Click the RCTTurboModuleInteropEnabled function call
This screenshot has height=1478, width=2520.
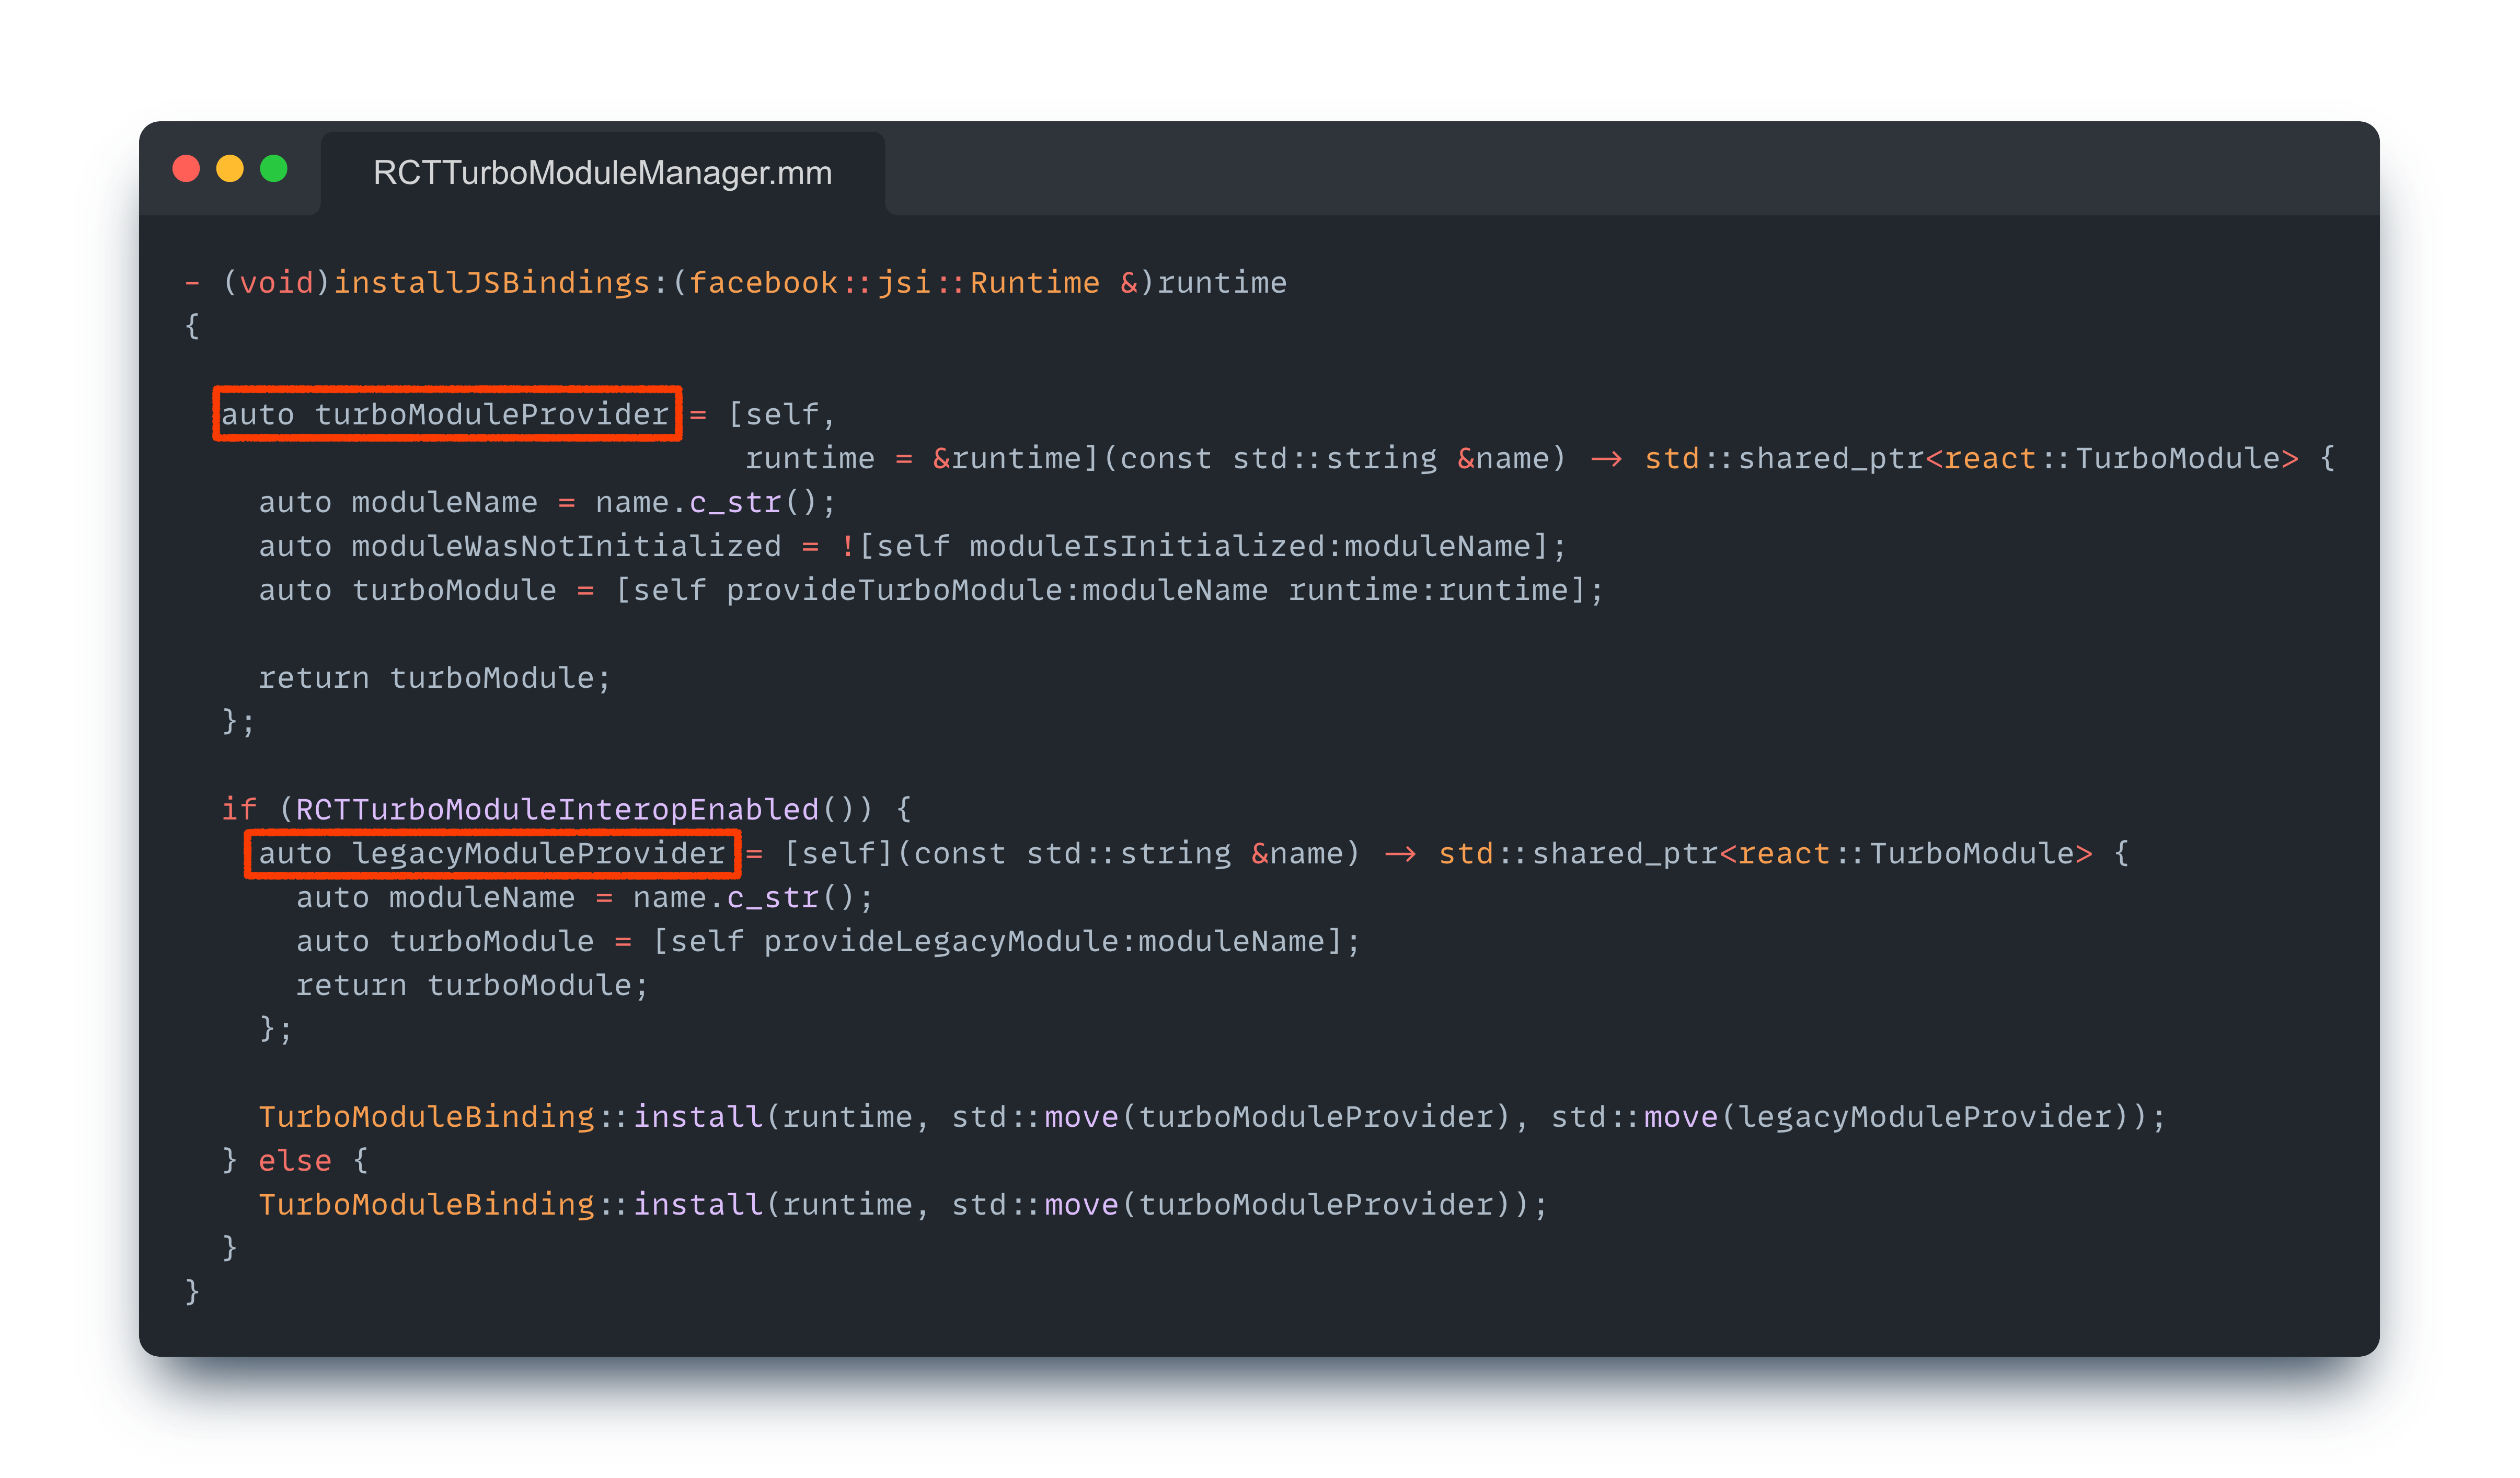tap(557, 809)
